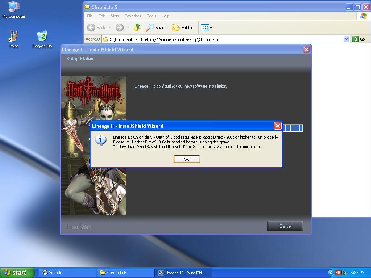
Task: Open the Recycle Bin desktop icon
Action: pyautogui.click(x=42, y=39)
